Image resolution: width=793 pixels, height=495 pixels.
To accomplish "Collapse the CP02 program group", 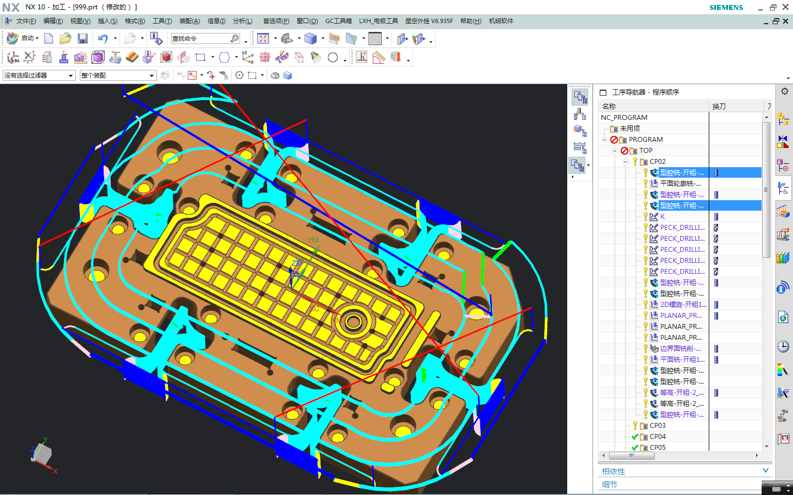I will click(x=626, y=162).
